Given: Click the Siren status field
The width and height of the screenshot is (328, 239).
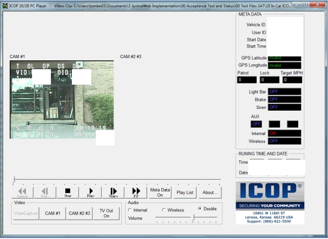Looking at the screenshot, I should (284, 107).
